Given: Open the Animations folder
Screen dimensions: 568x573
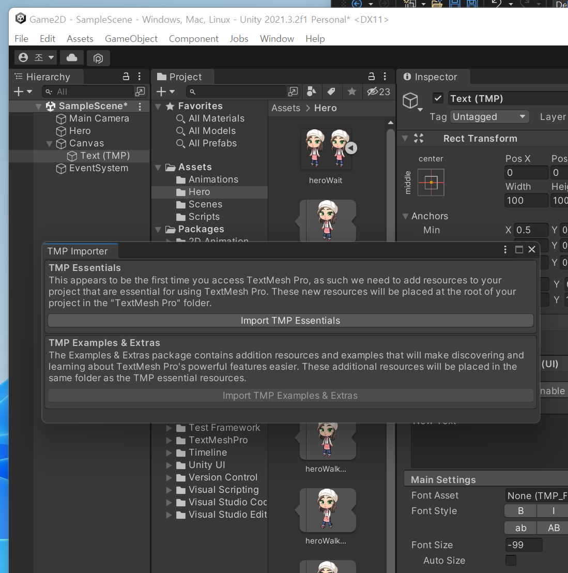Looking at the screenshot, I should (x=213, y=179).
